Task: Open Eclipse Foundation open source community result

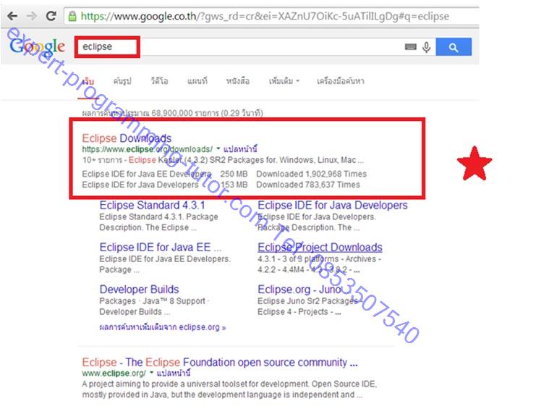Action: tap(220, 362)
